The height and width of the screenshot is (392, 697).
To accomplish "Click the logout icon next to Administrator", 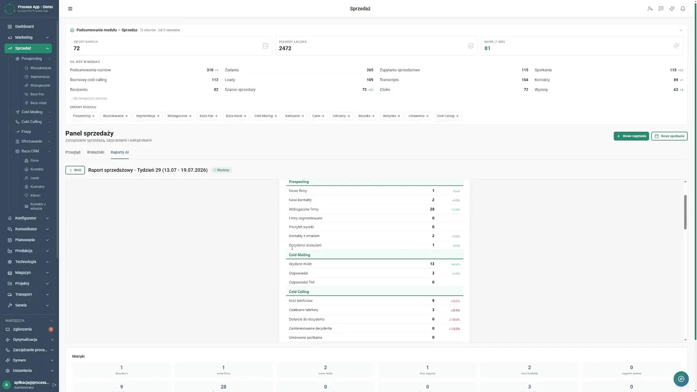I will [x=54, y=385].
